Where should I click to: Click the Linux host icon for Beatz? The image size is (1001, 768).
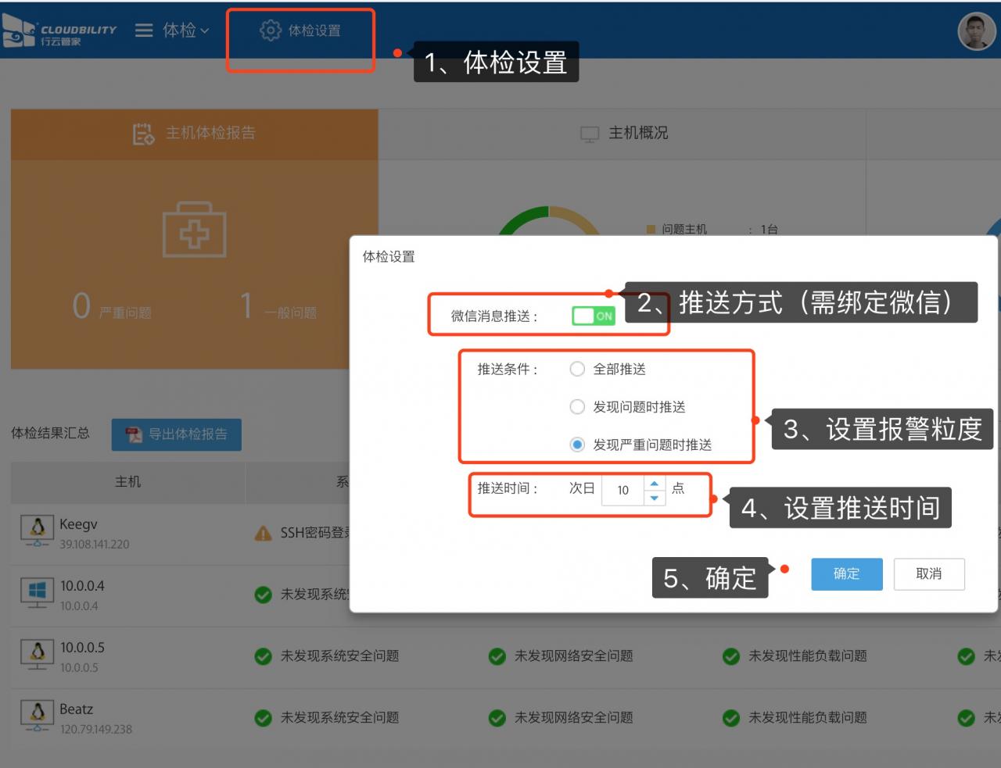37,716
